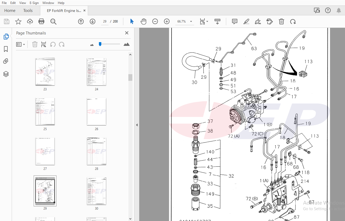The width and height of the screenshot is (345, 221).
Task: Open the Window menu
Action: pyautogui.click(x=48, y=3)
